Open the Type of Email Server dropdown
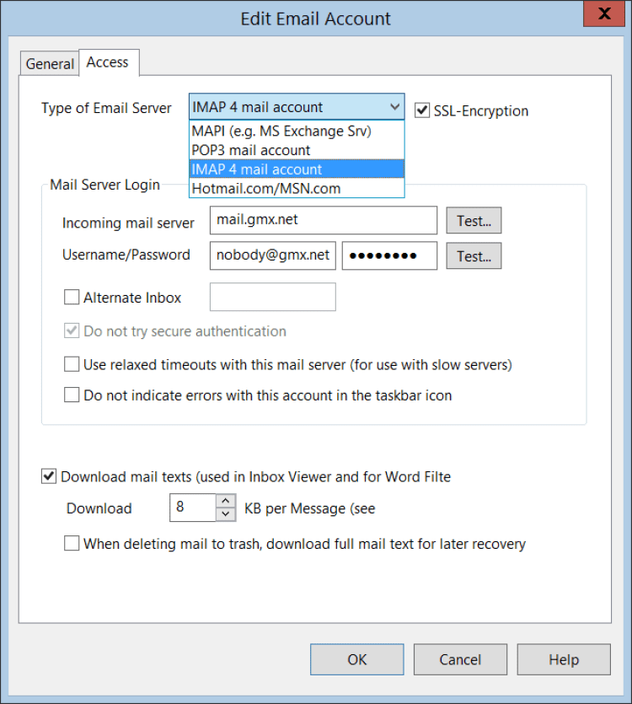The height and width of the screenshot is (704, 632). 297,107
